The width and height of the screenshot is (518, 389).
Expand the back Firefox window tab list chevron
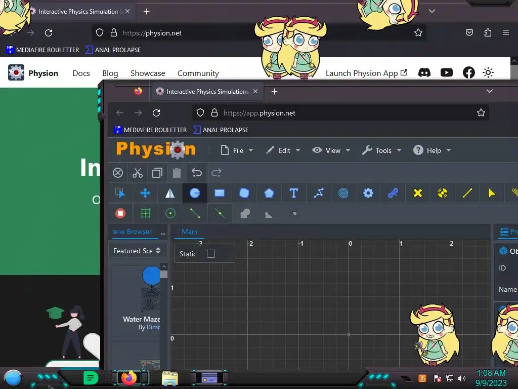click(x=432, y=11)
